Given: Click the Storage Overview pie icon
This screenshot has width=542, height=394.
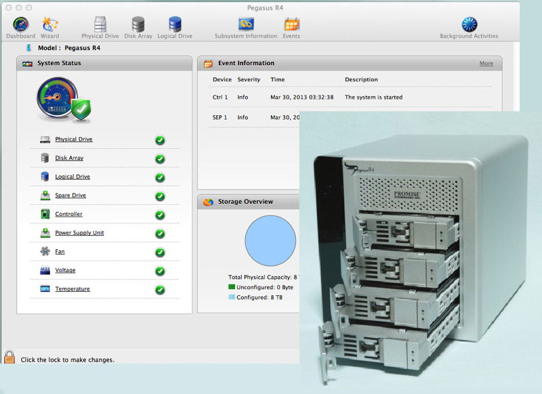Looking at the screenshot, I should (208, 202).
